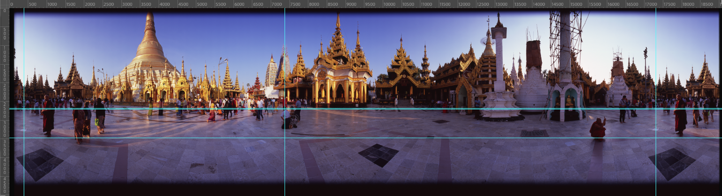Click the 5500 label on the top ruler
Screen dimensions: 722x196
tap(220, 4)
